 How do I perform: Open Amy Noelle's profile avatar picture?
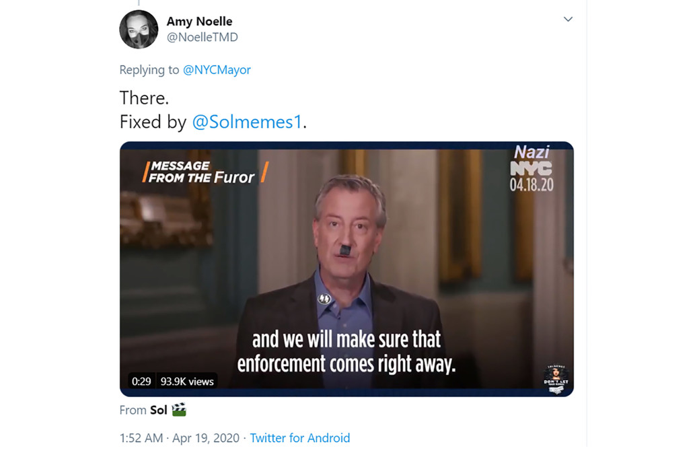[139, 29]
